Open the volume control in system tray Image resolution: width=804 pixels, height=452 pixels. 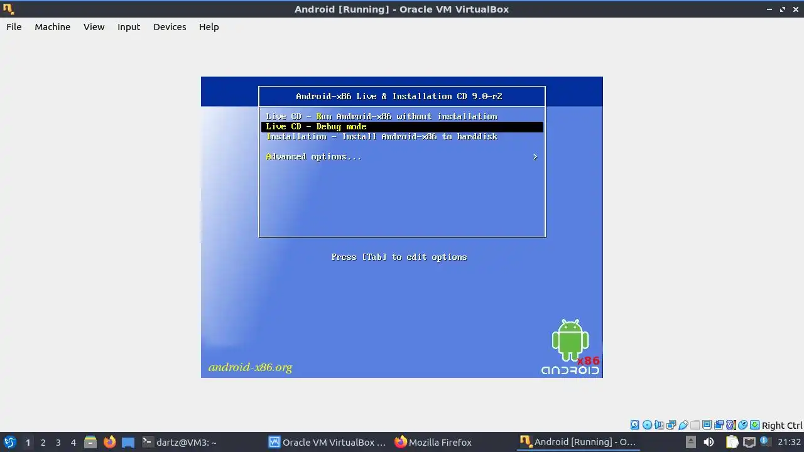click(x=709, y=442)
